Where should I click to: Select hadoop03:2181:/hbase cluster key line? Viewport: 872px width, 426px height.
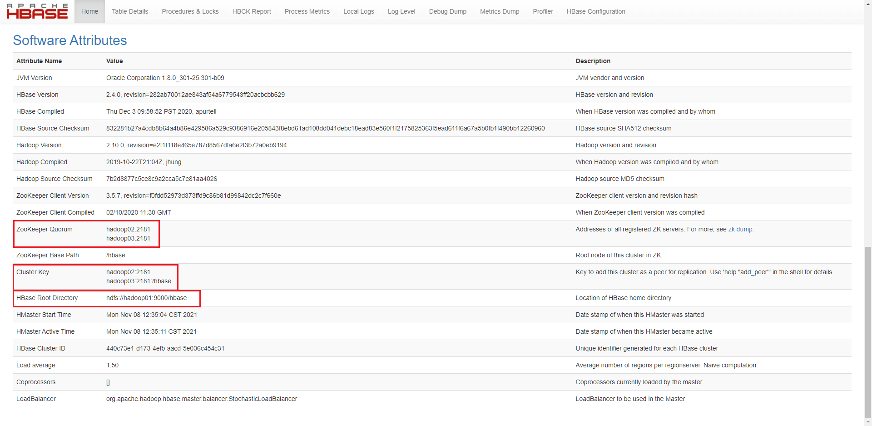[x=139, y=281]
